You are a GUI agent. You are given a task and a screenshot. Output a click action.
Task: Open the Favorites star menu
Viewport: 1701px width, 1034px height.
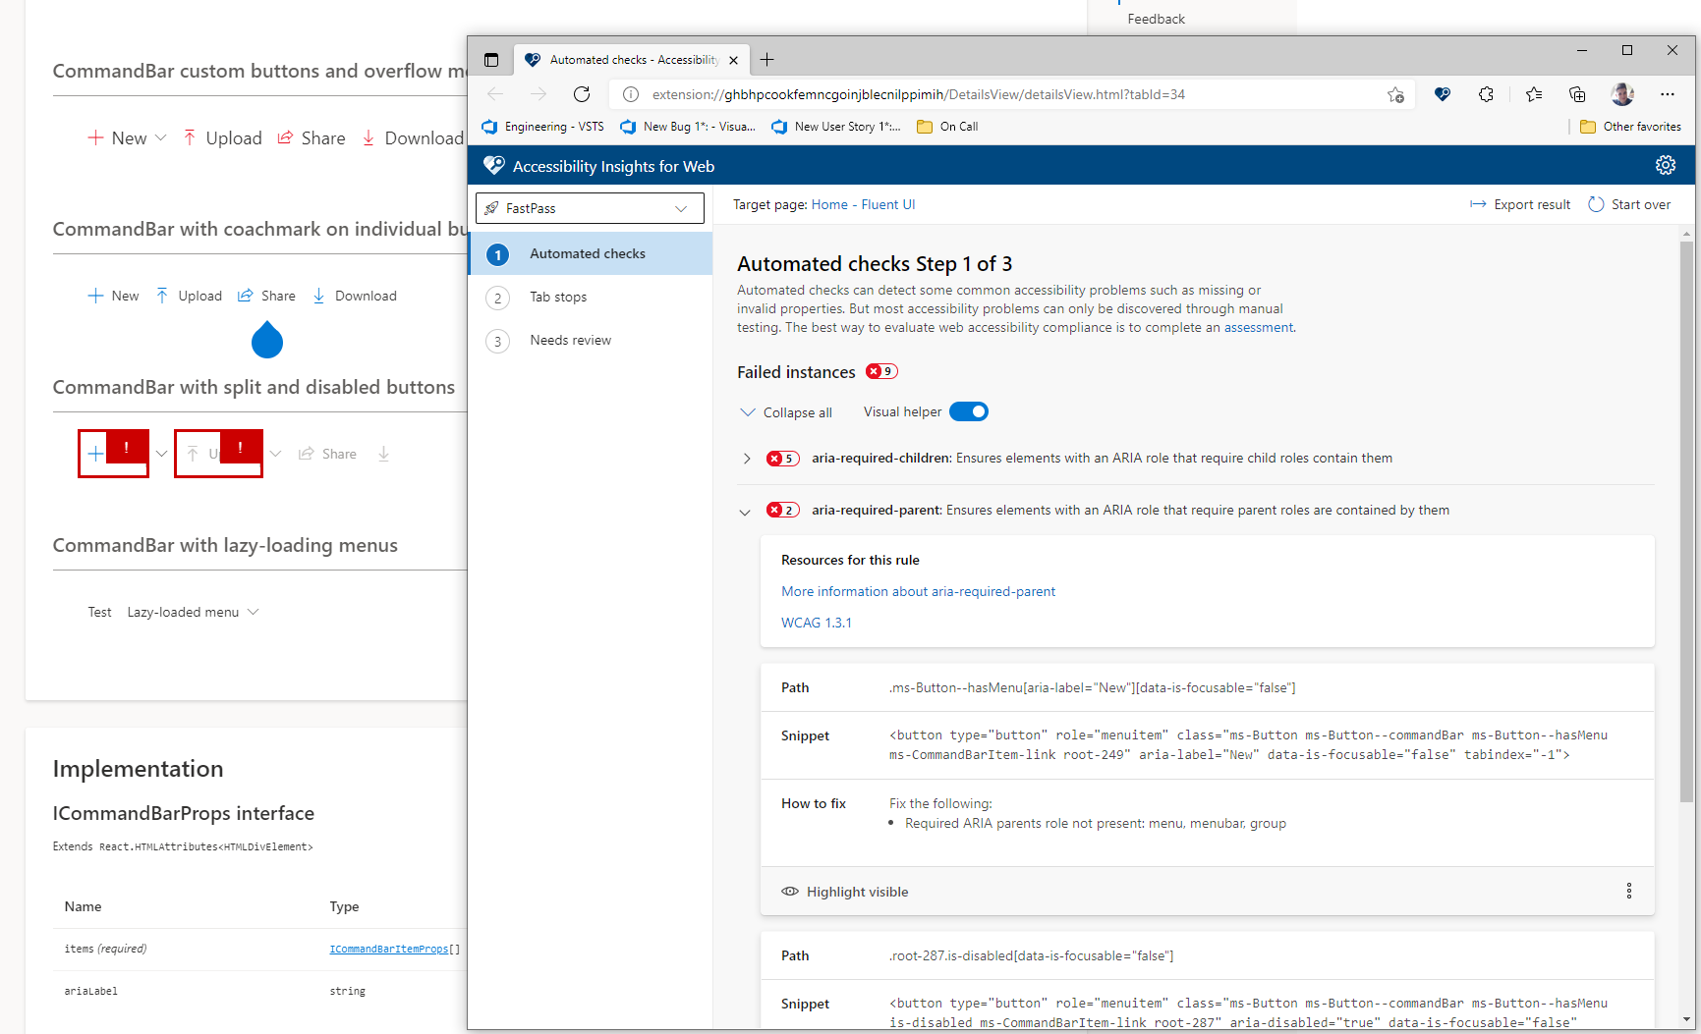point(1533,94)
